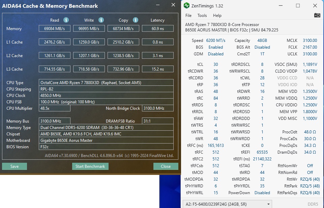Click the Capacity 48GB value
This screenshot has height=208, width=324.
[262, 41]
